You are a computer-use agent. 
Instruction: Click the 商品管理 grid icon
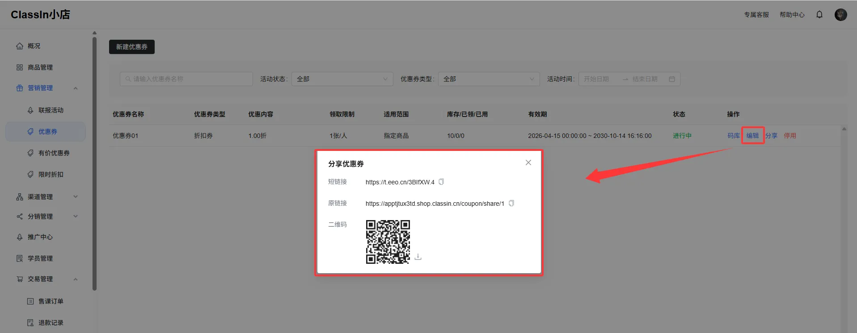point(20,67)
